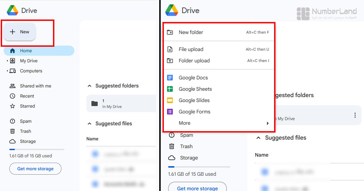The image size is (364, 191).
Task: Open folder 1 in left panel
Action: coord(121,103)
